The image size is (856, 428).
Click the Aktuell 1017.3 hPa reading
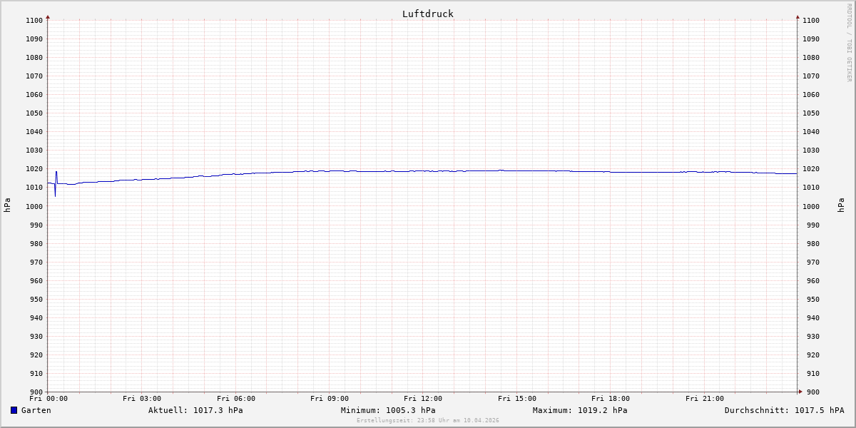point(195,410)
